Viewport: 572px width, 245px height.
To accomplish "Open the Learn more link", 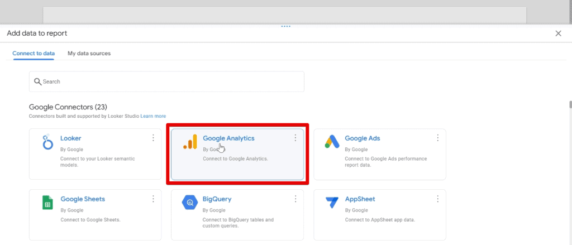I will click(153, 116).
